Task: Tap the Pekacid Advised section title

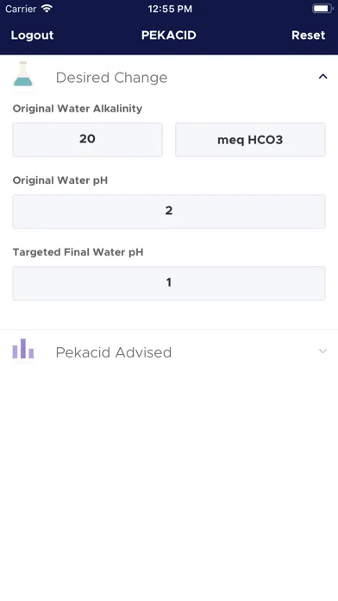Action: 113,352
